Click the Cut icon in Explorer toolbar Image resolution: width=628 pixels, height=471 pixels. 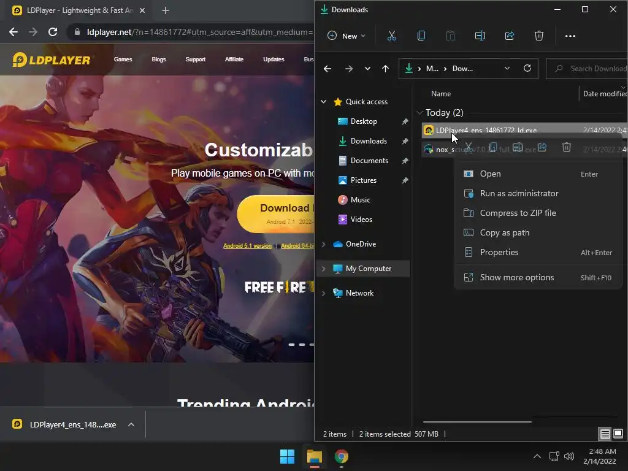391,36
